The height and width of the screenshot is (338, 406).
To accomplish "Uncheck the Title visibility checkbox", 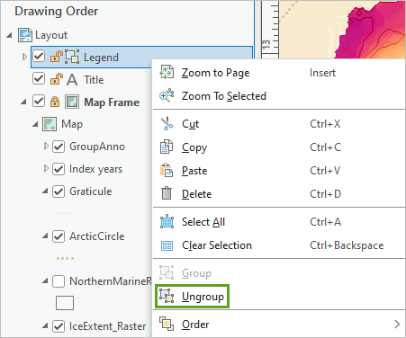I will tap(39, 79).
